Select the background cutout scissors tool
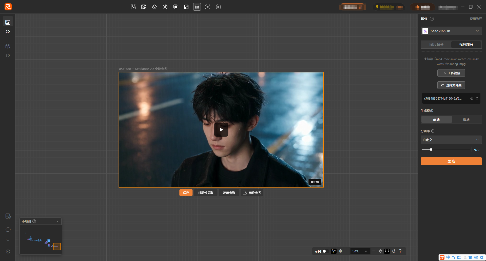 pyautogui.click(x=144, y=7)
